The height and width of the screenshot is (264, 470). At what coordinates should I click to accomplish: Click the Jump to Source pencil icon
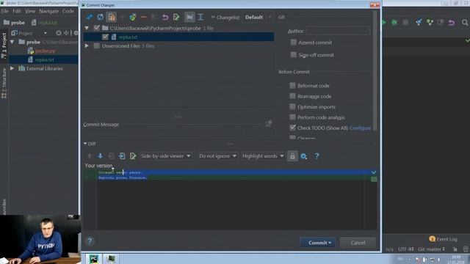pyautogui.click(x=176, y=17)
